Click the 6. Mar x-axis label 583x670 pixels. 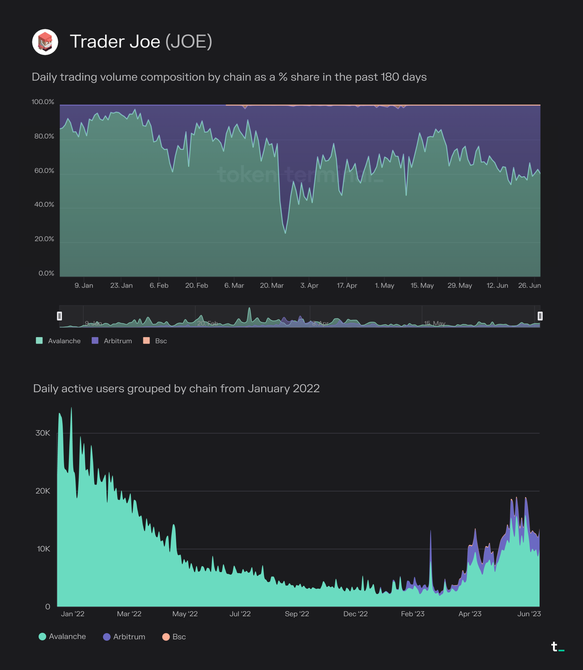point(234,285)
